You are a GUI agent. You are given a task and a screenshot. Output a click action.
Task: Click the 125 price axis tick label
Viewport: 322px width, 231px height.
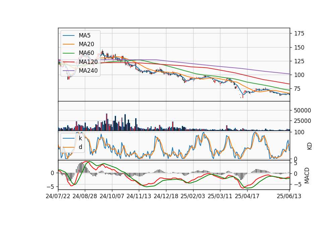299,61
